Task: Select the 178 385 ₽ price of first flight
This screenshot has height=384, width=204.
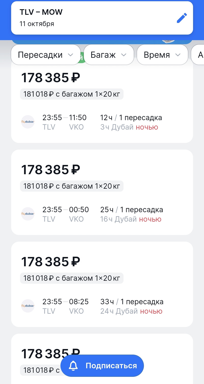Action: (x=50, y=78)
